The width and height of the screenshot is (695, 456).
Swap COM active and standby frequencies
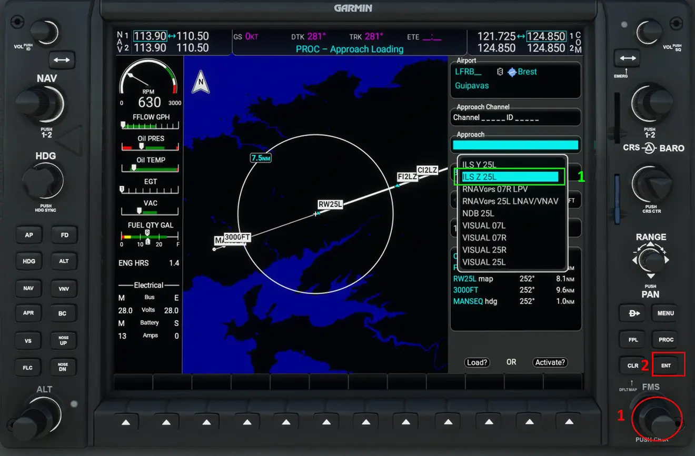(x=627, y=58)
